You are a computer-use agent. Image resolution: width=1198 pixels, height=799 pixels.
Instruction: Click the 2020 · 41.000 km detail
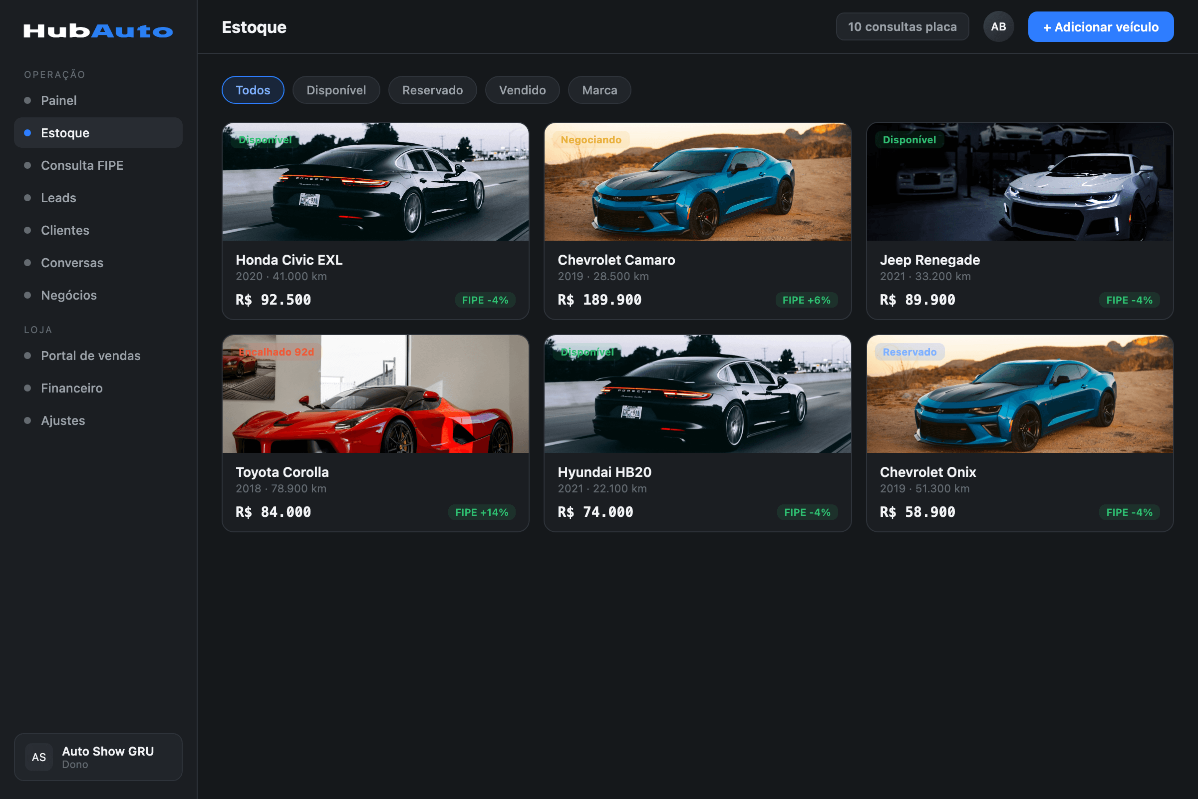pyautogui.click(x=281, y=276)
